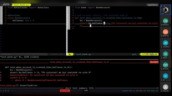The width and height of the screenshot is (172, 96).
Task: Click the '@dataclass' decorator line
Action: tap(14, 15)
